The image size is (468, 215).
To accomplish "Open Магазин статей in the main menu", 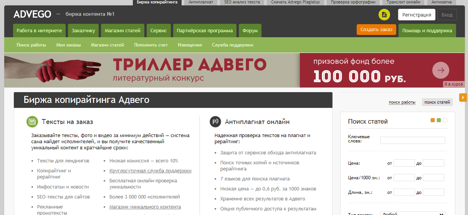I will [x=122, y=31].
